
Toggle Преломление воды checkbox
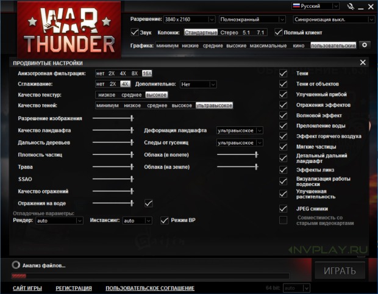pyautogui.click(x=283, y=126)
